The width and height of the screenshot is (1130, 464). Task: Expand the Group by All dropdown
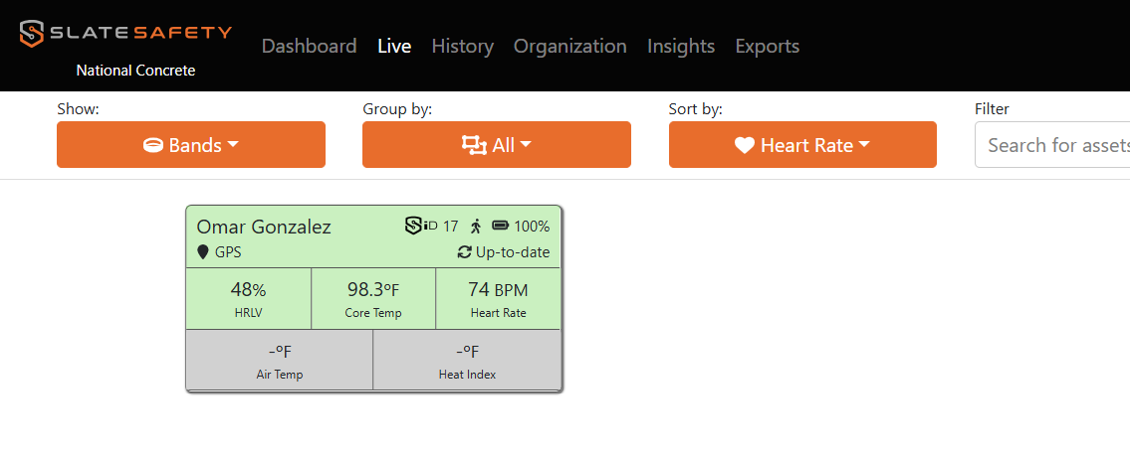(x=497, y=145)
